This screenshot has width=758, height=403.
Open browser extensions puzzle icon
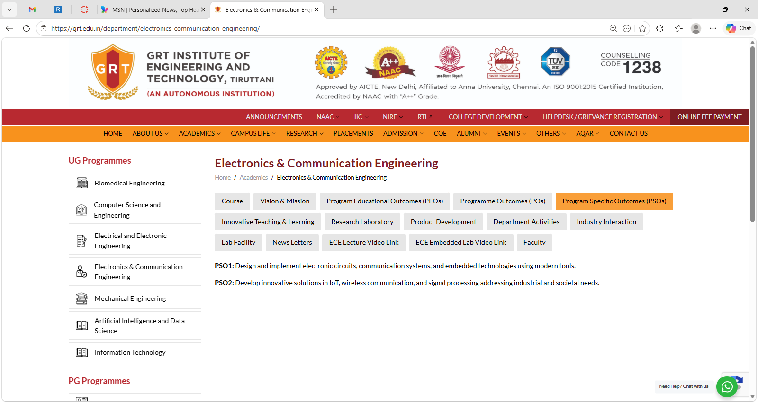[659, 28]
